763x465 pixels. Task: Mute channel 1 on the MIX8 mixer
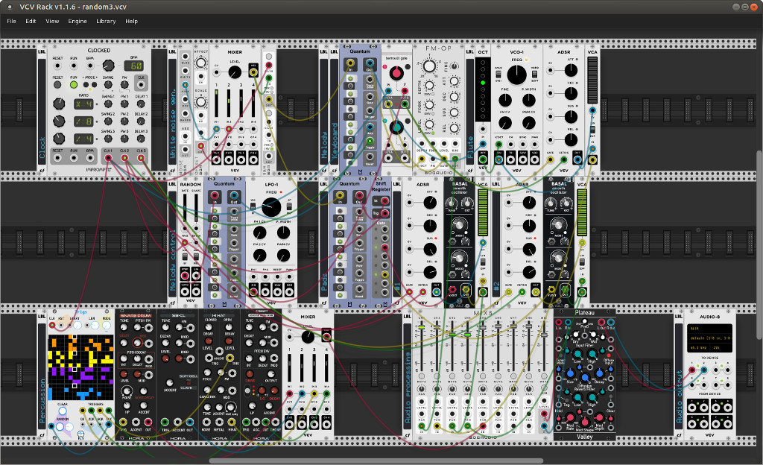point(422,376)
